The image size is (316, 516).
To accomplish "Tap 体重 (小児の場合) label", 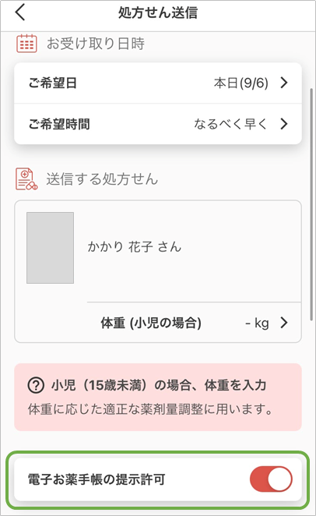I will pos(151,323).
